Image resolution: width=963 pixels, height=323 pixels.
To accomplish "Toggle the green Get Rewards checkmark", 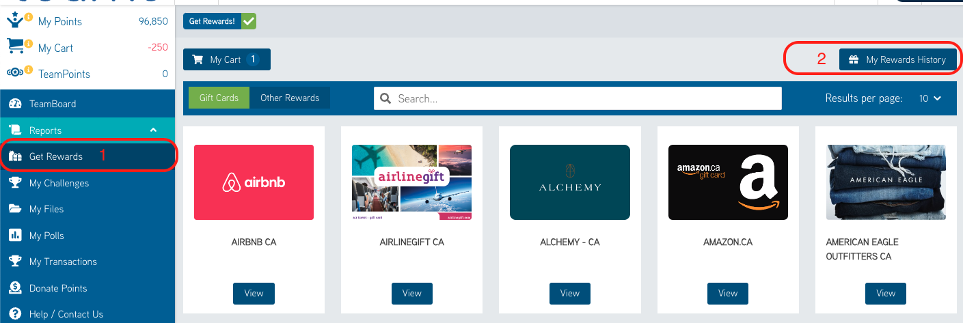I will point(248,21).
